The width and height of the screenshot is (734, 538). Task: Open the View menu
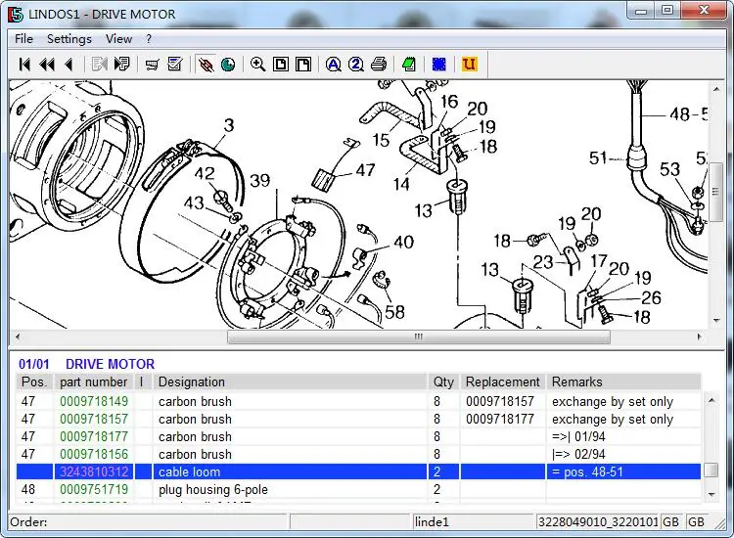[118, 39]
